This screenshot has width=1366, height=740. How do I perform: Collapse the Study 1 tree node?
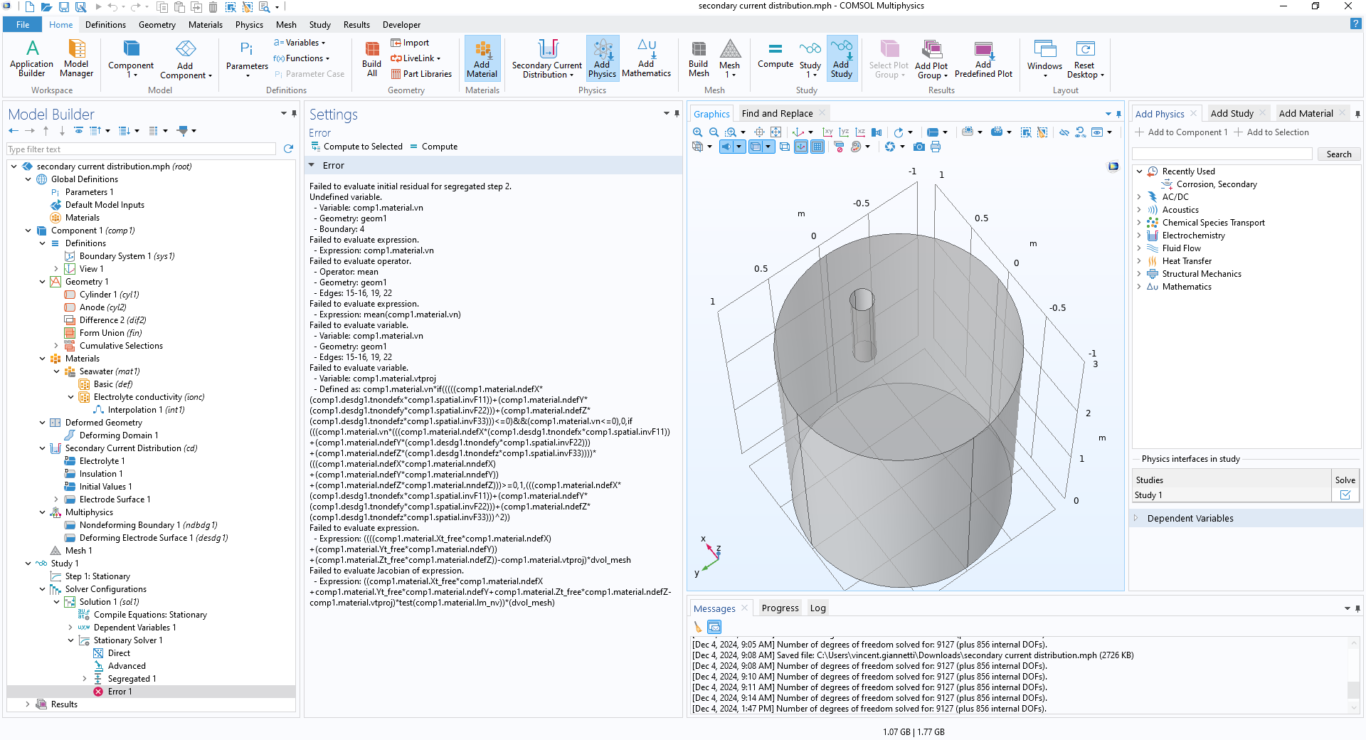coord(28,564)
